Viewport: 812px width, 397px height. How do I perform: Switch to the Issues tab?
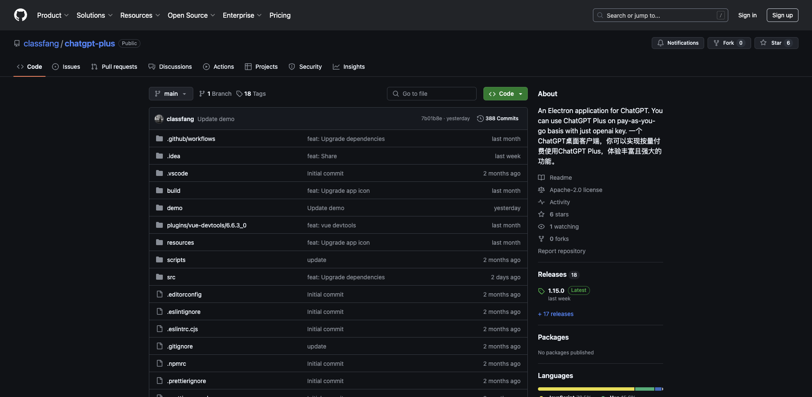[x=66, y=67]
